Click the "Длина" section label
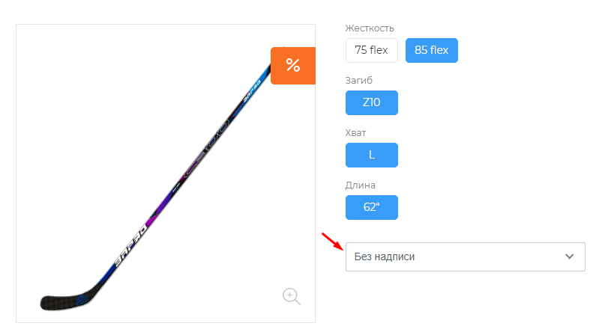599x326 pixels. coord(361,185)
